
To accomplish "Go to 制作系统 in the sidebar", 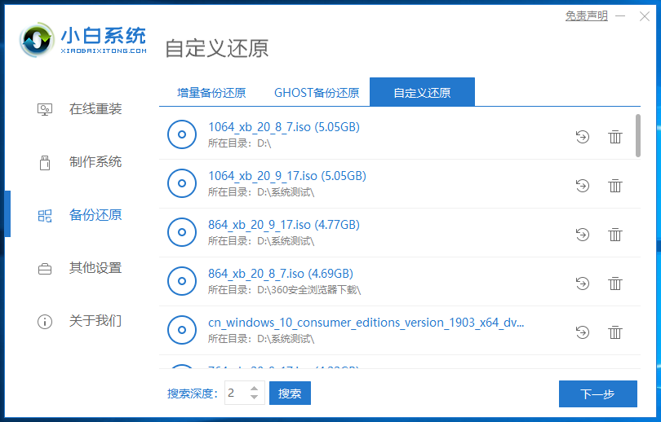I will (x=95, y=162).
